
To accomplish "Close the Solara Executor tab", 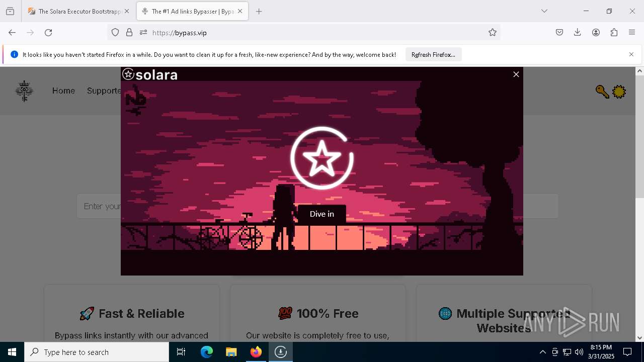I will [127, 11].
